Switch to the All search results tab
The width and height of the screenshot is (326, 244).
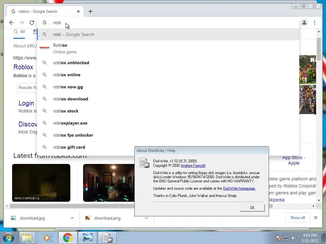(x=19, y=32)
